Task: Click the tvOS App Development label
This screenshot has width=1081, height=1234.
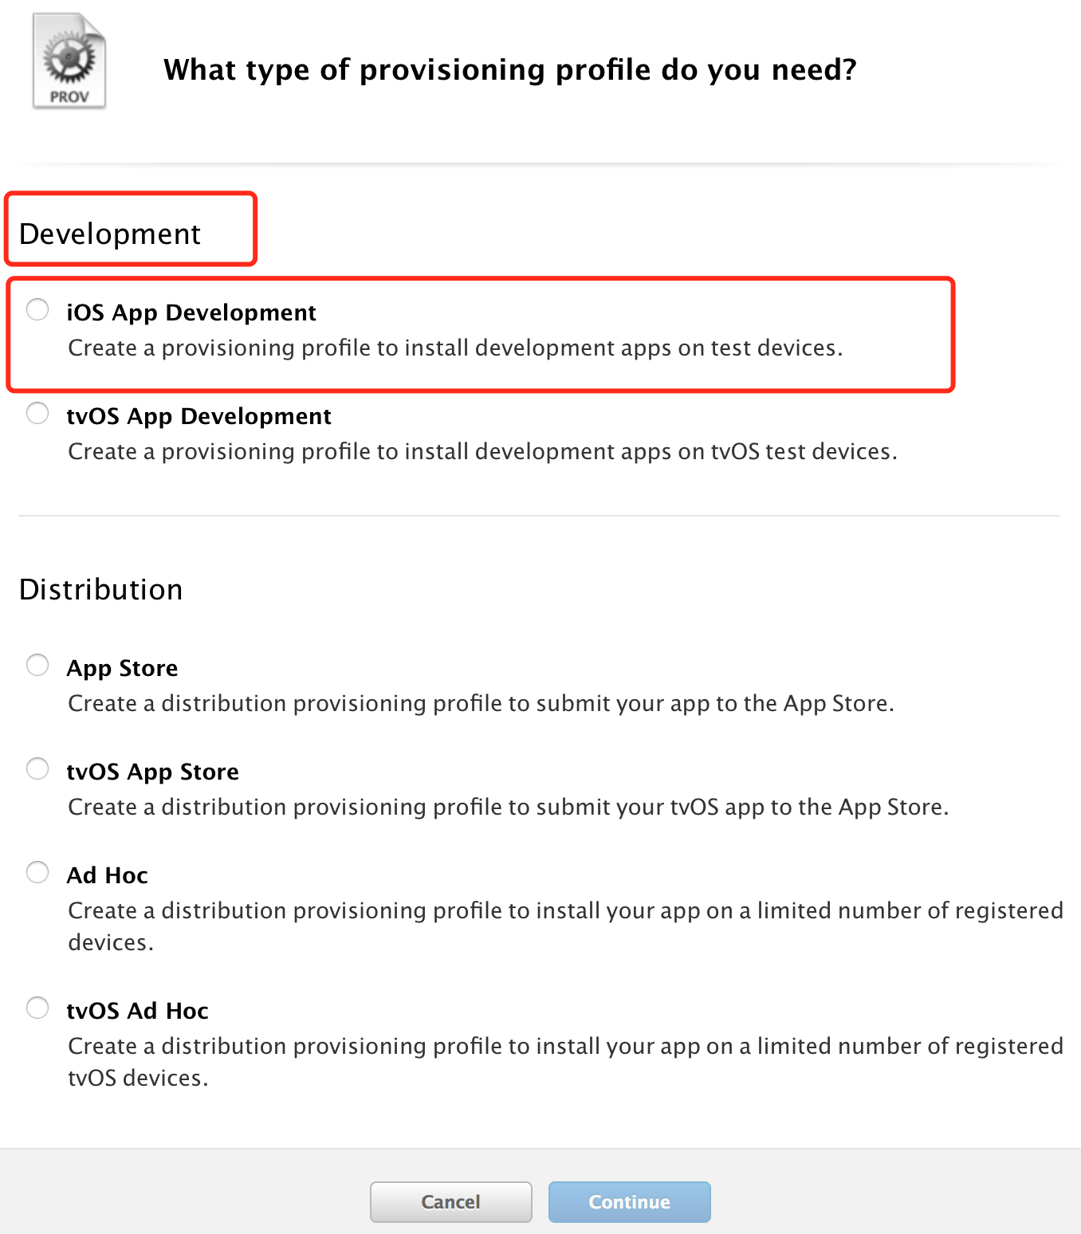Action: 199,416
